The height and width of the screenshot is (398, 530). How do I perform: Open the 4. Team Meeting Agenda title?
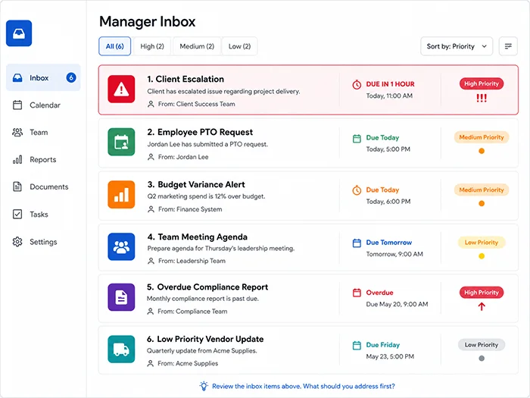point(198,237)
